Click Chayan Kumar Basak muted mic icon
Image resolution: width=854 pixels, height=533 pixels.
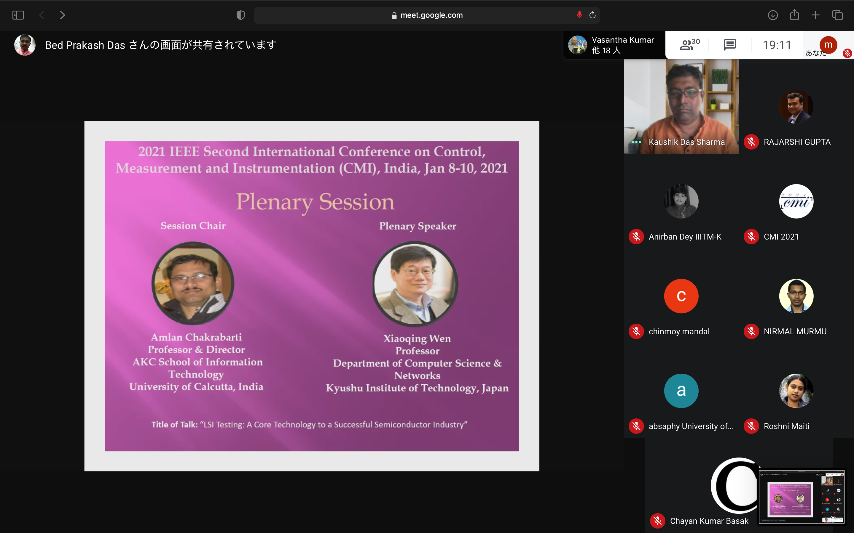(x=657, y=521)
